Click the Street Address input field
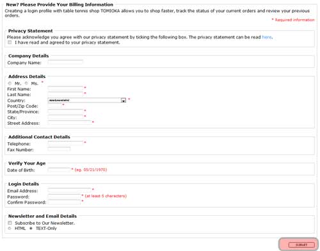Image resolution: width=320 pixels, height=251 pixels. click(70, 123)
